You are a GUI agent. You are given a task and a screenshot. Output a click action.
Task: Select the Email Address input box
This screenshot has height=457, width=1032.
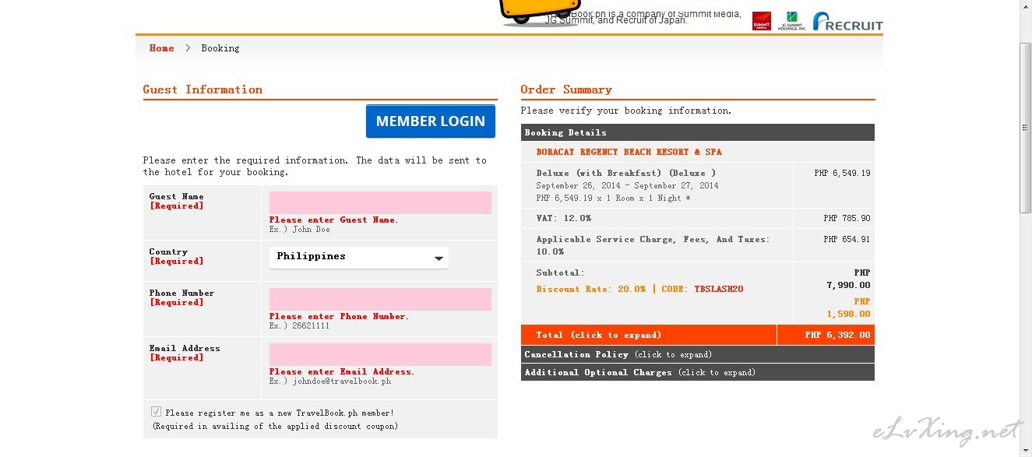(380, 354)
